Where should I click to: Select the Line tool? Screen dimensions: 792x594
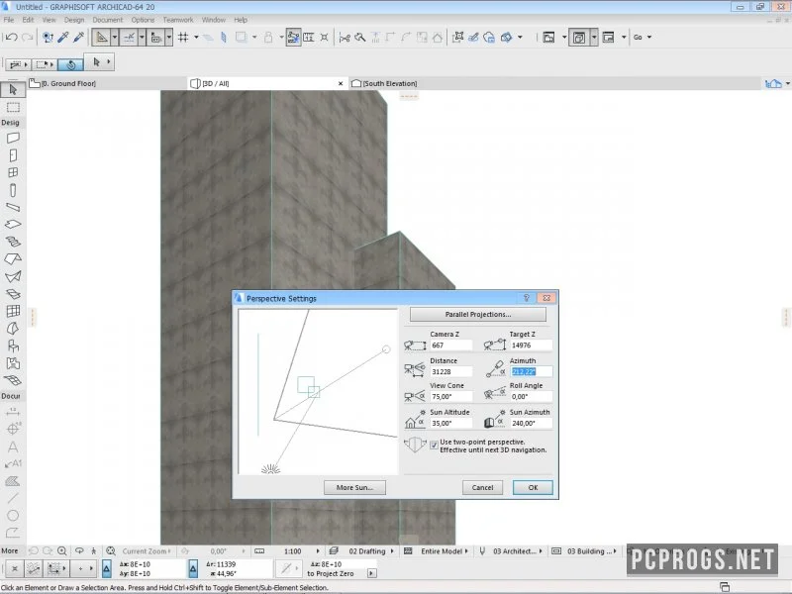(x=13, y=498)
